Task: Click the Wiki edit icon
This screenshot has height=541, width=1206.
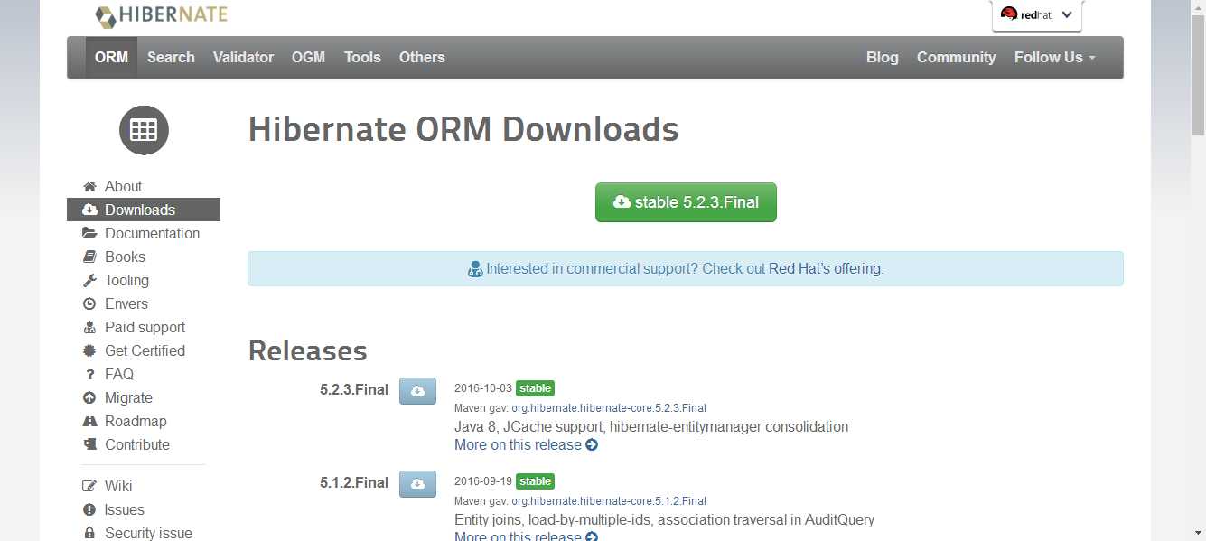Action: [89, 486]
